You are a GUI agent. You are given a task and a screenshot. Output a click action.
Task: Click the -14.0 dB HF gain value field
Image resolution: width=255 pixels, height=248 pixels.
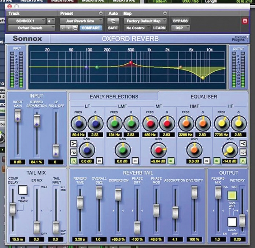[230, 161]
